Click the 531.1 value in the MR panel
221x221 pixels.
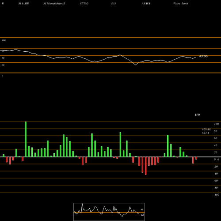coord(206,133)
